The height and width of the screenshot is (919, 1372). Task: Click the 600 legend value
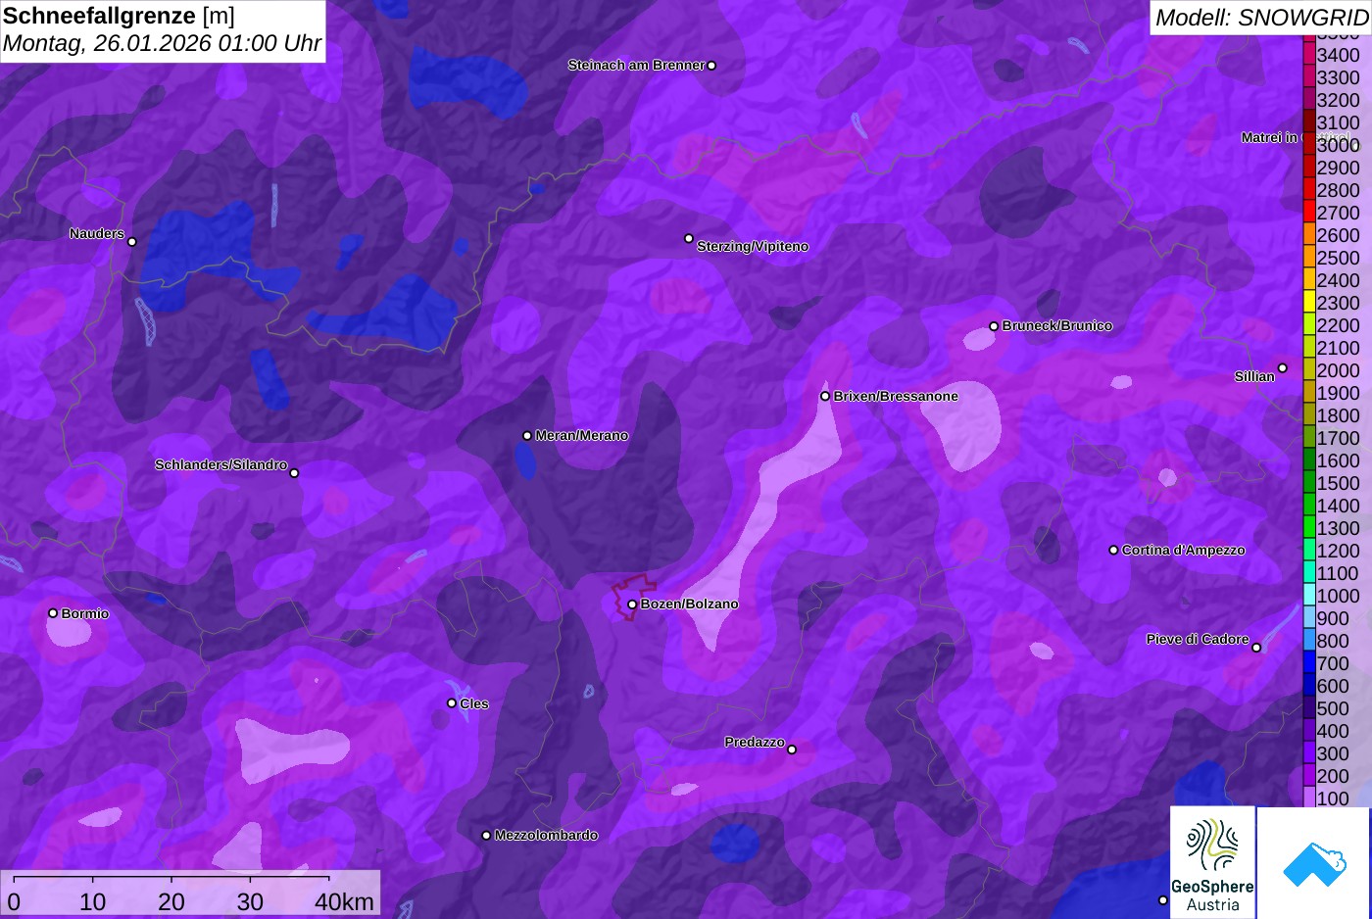point(1333,686)
